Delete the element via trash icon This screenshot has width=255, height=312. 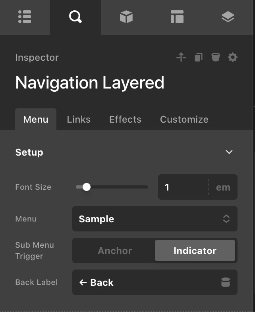pos(215,57)
